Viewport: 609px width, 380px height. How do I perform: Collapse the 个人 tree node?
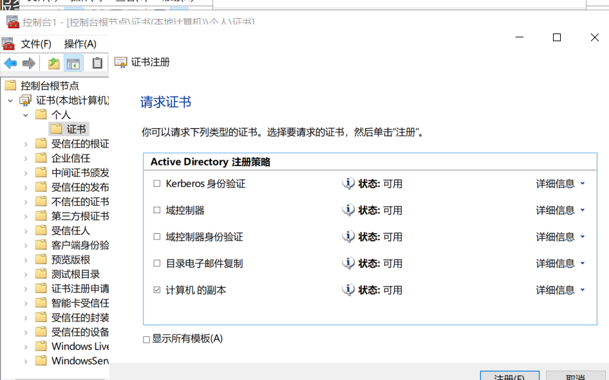click(26, 115)
